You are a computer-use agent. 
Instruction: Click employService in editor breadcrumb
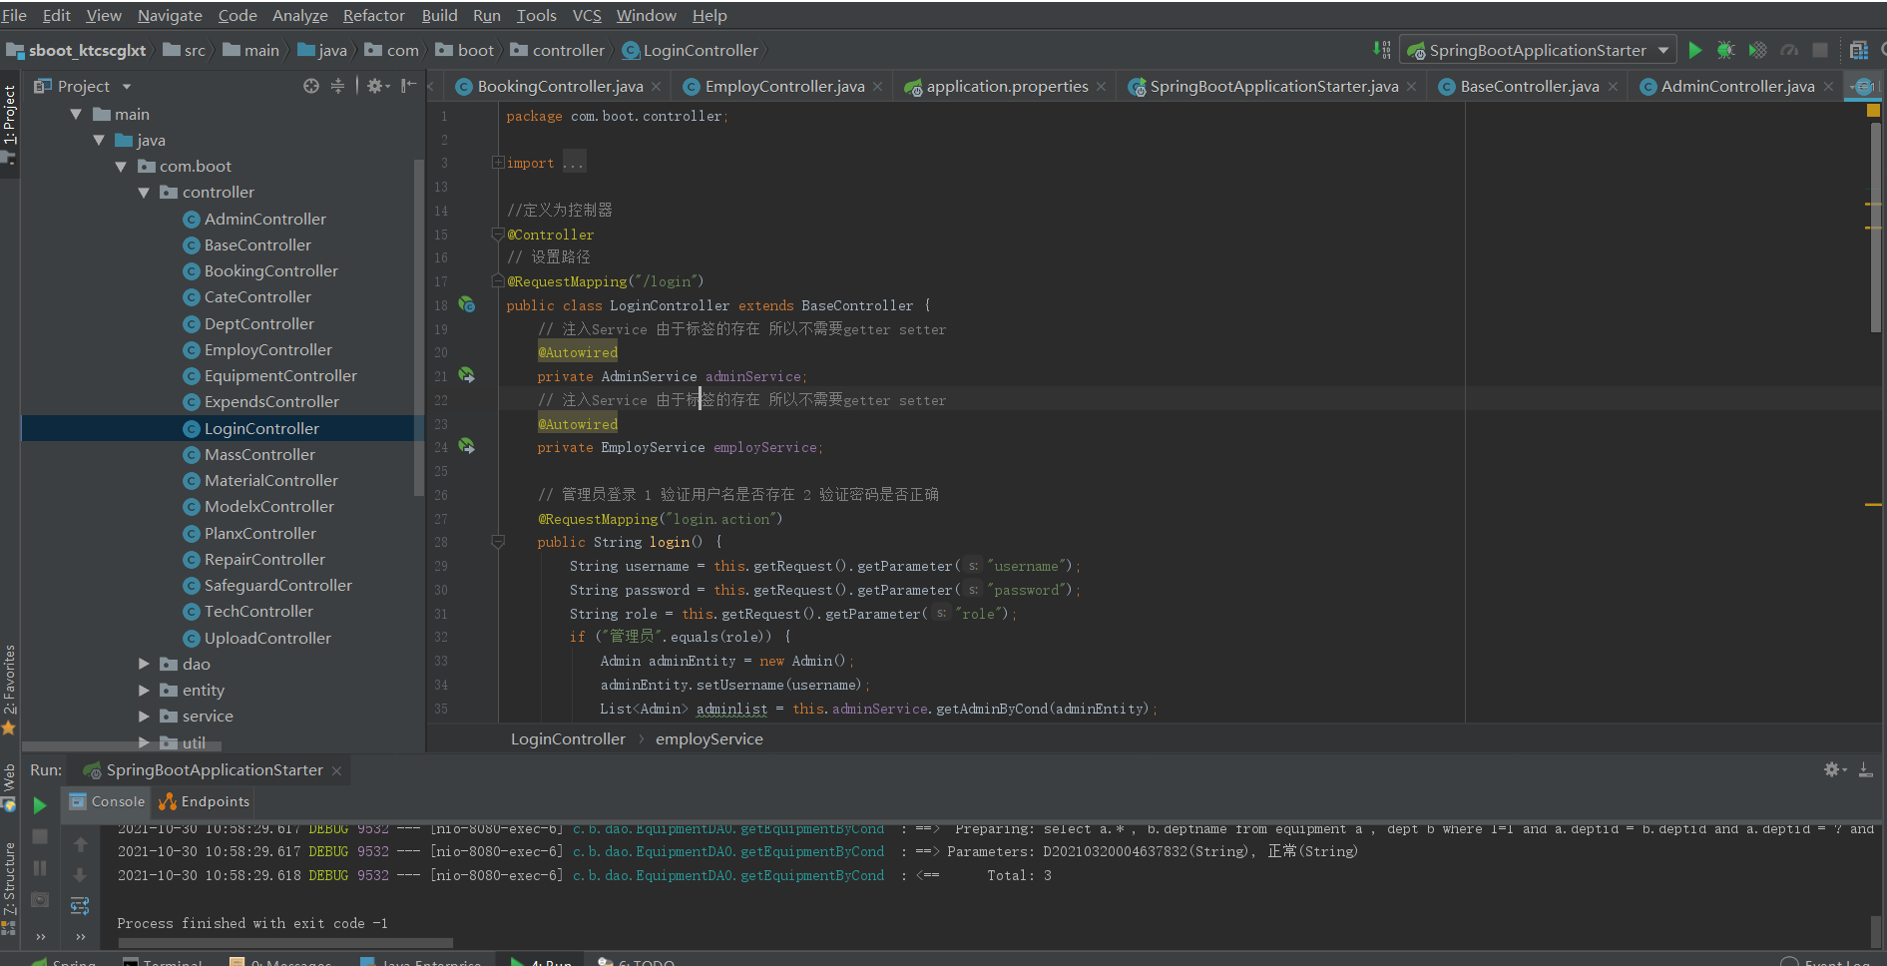click(x=708, y=739)
